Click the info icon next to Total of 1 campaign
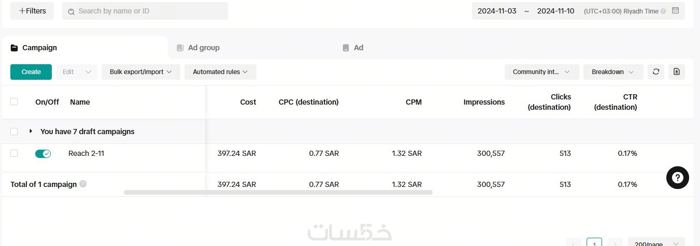This screenshot has width=700, height=246. 83,184
